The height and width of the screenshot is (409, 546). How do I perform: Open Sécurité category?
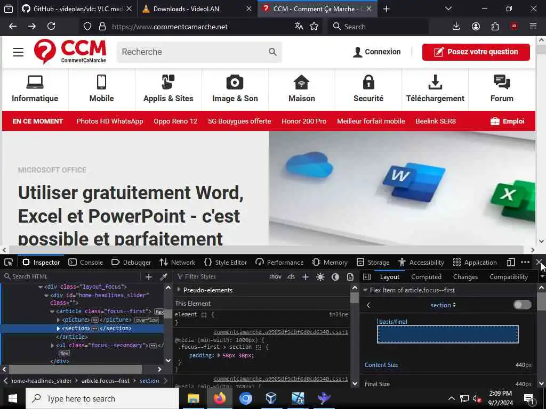[x=368, y=89]
